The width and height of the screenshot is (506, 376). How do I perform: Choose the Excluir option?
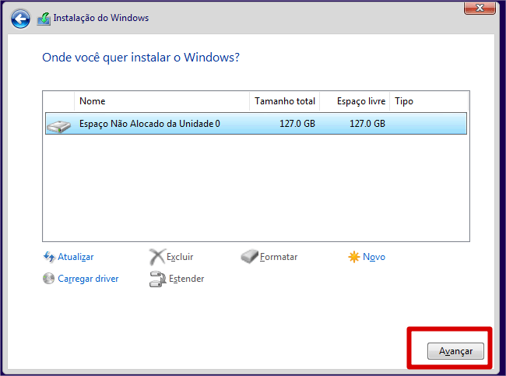180,257
